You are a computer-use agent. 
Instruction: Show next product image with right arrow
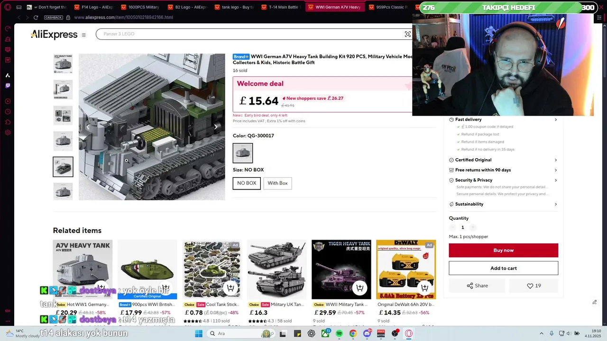(216, 126)
